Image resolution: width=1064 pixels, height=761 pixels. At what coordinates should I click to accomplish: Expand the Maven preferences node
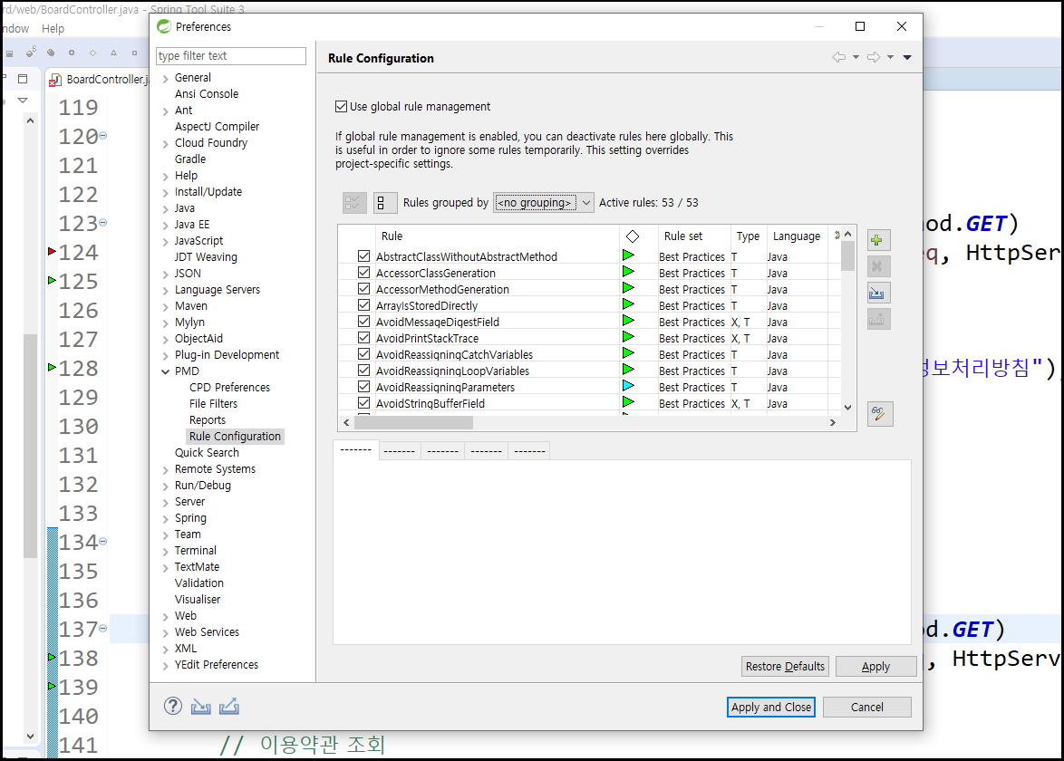166,306
